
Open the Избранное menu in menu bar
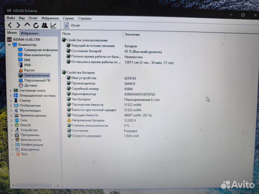point(50,18)
